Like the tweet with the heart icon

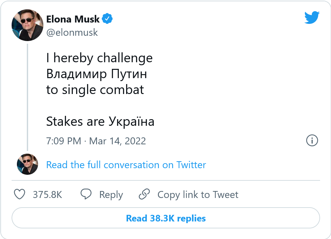click(x=20, y=194)
